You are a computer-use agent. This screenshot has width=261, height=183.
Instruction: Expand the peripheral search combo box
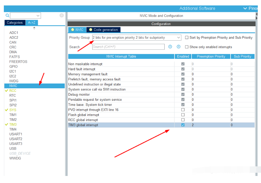tap(38, 16)
